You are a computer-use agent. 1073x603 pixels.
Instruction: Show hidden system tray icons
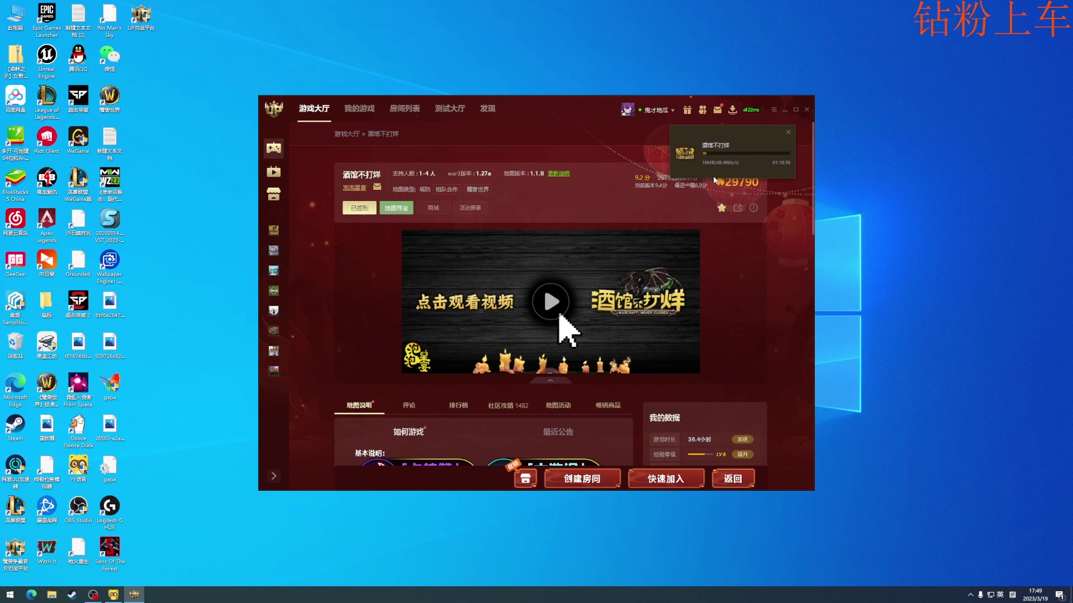point(971,595)
